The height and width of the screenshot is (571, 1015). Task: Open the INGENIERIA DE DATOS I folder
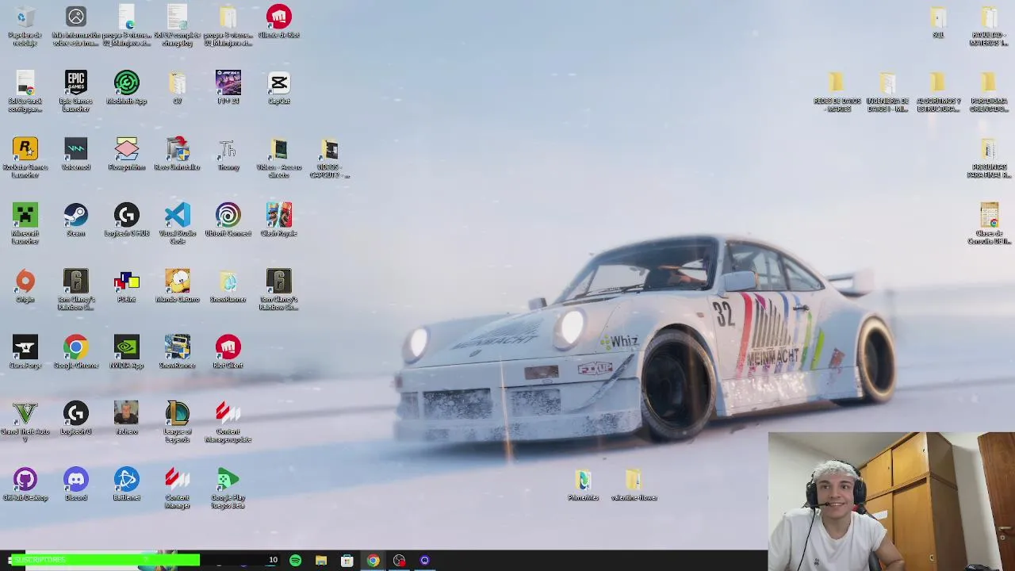point(887,91)
